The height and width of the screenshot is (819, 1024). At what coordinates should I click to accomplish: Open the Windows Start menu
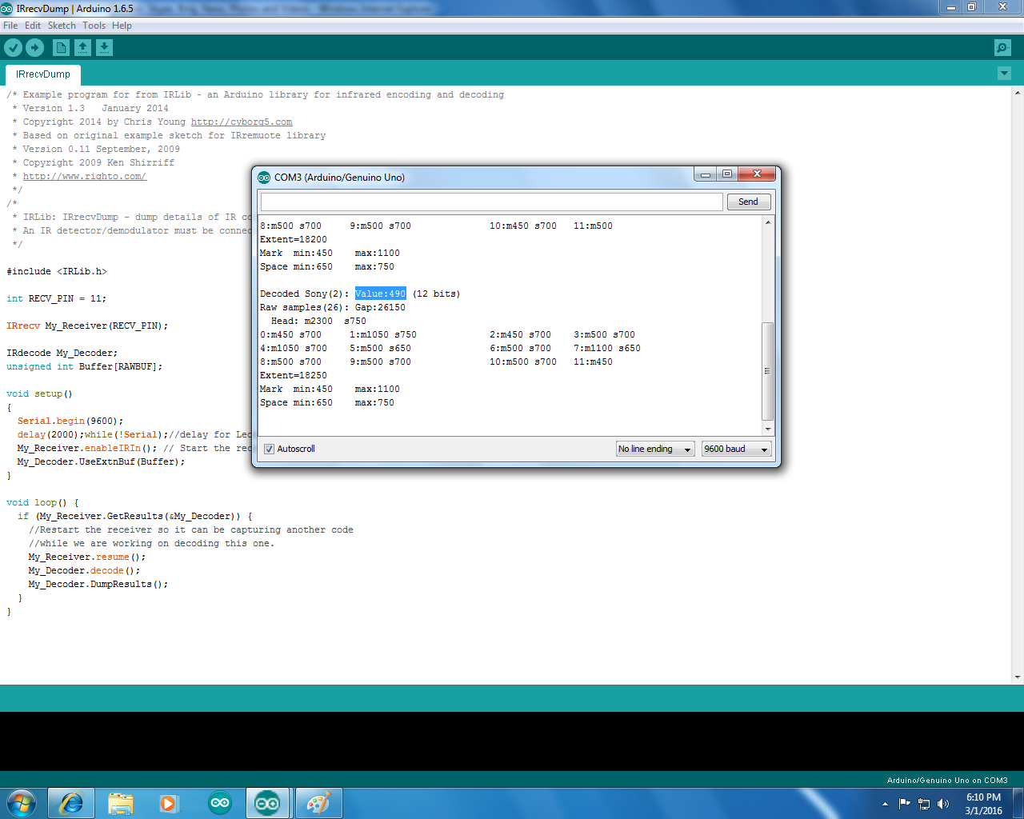21,803
